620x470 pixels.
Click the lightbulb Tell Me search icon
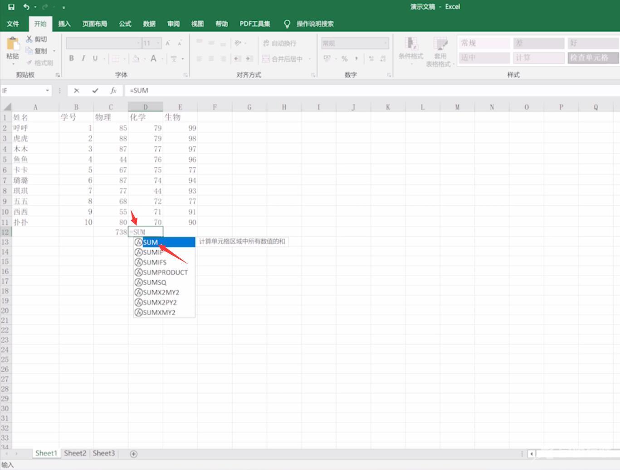287,24
